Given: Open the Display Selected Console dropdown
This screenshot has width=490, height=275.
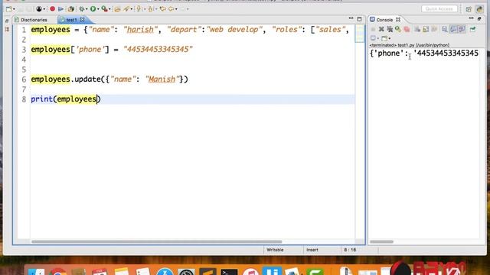Looking at the screenshot, I should pyautogui.click(x=378, y=38).
